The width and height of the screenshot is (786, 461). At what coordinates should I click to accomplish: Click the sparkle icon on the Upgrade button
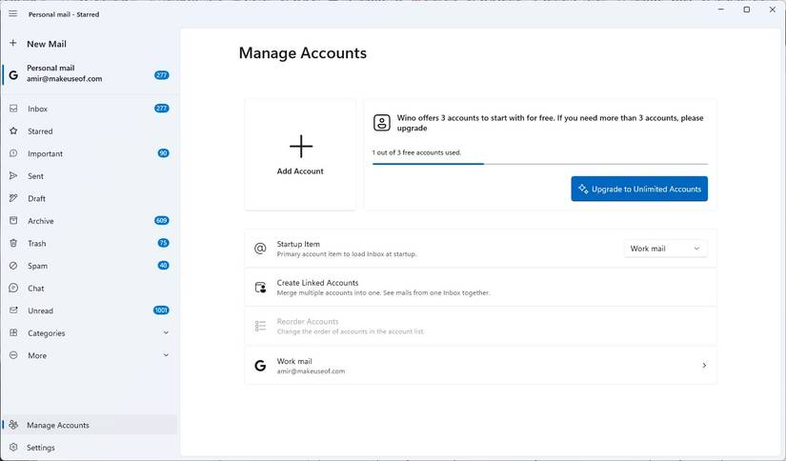pos(583,189)
